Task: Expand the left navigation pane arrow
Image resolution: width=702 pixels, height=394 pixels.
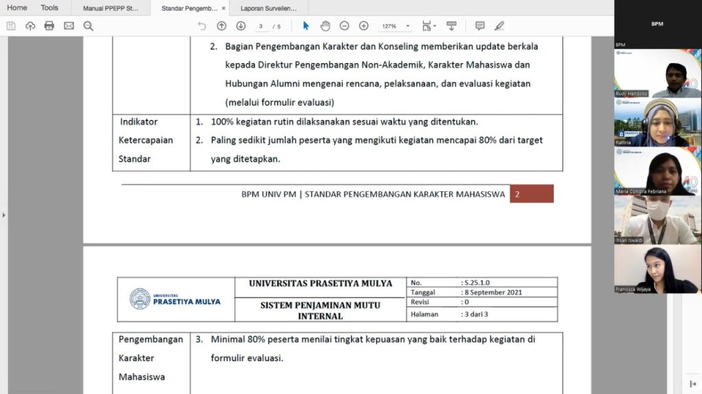Action: [3, 215]
